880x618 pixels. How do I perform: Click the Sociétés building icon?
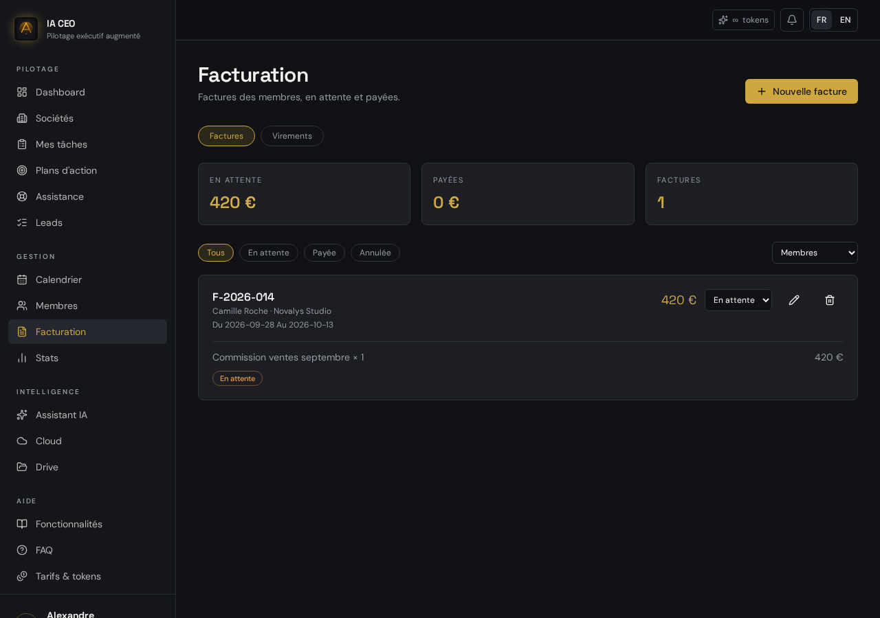pos(22,118)
